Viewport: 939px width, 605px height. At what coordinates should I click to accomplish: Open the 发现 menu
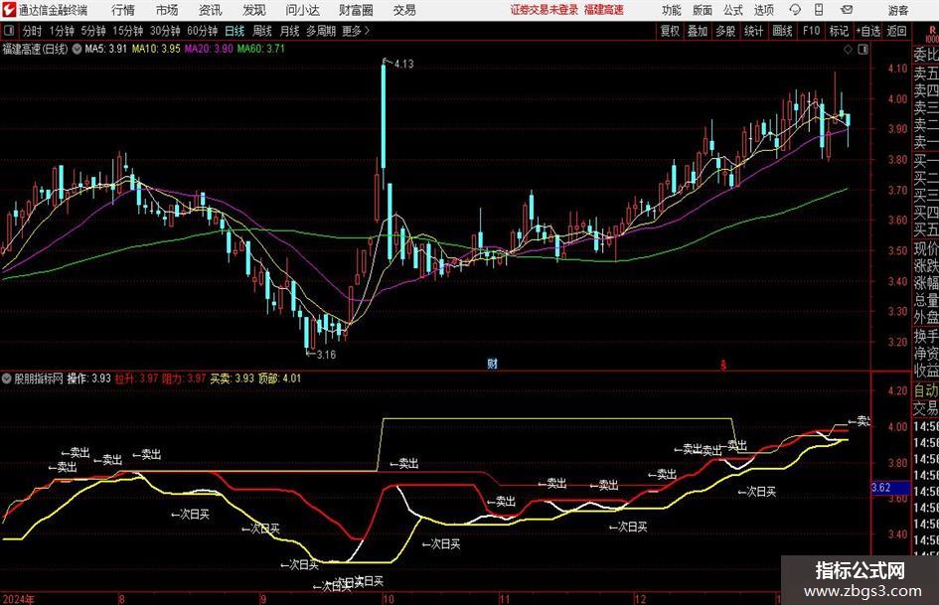pyautogui.click(x=254, y=10)
